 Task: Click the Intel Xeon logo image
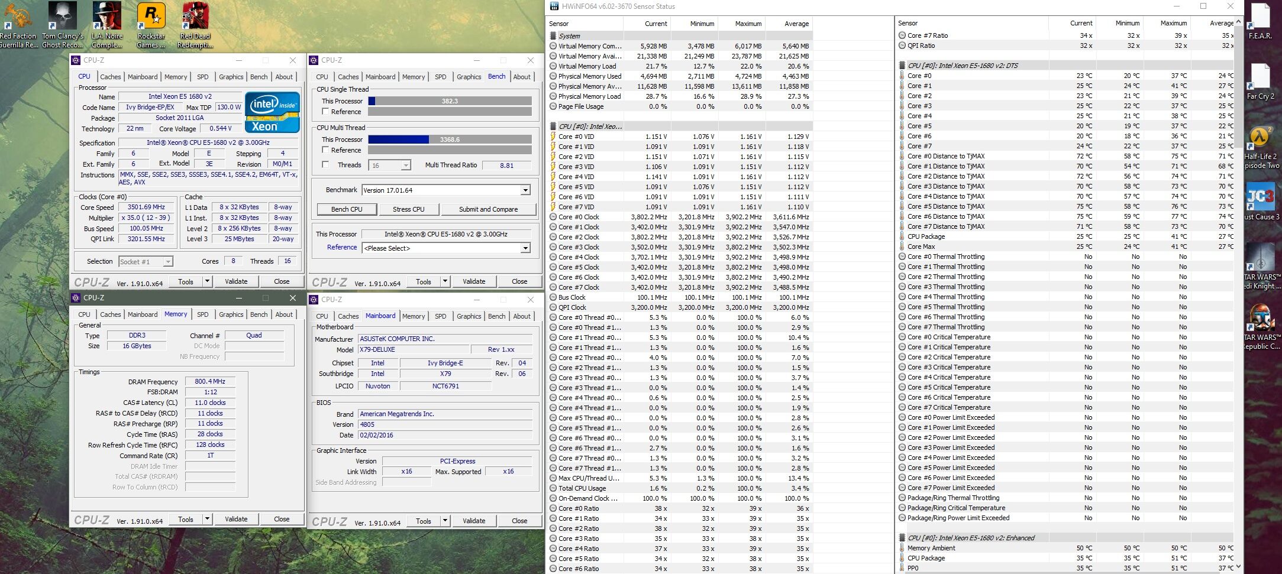(272, 112)
